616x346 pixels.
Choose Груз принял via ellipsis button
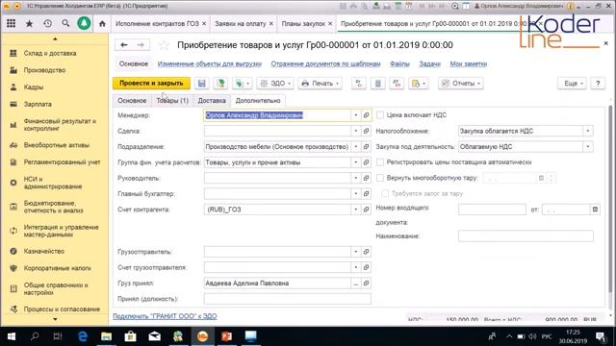[355, 284]
